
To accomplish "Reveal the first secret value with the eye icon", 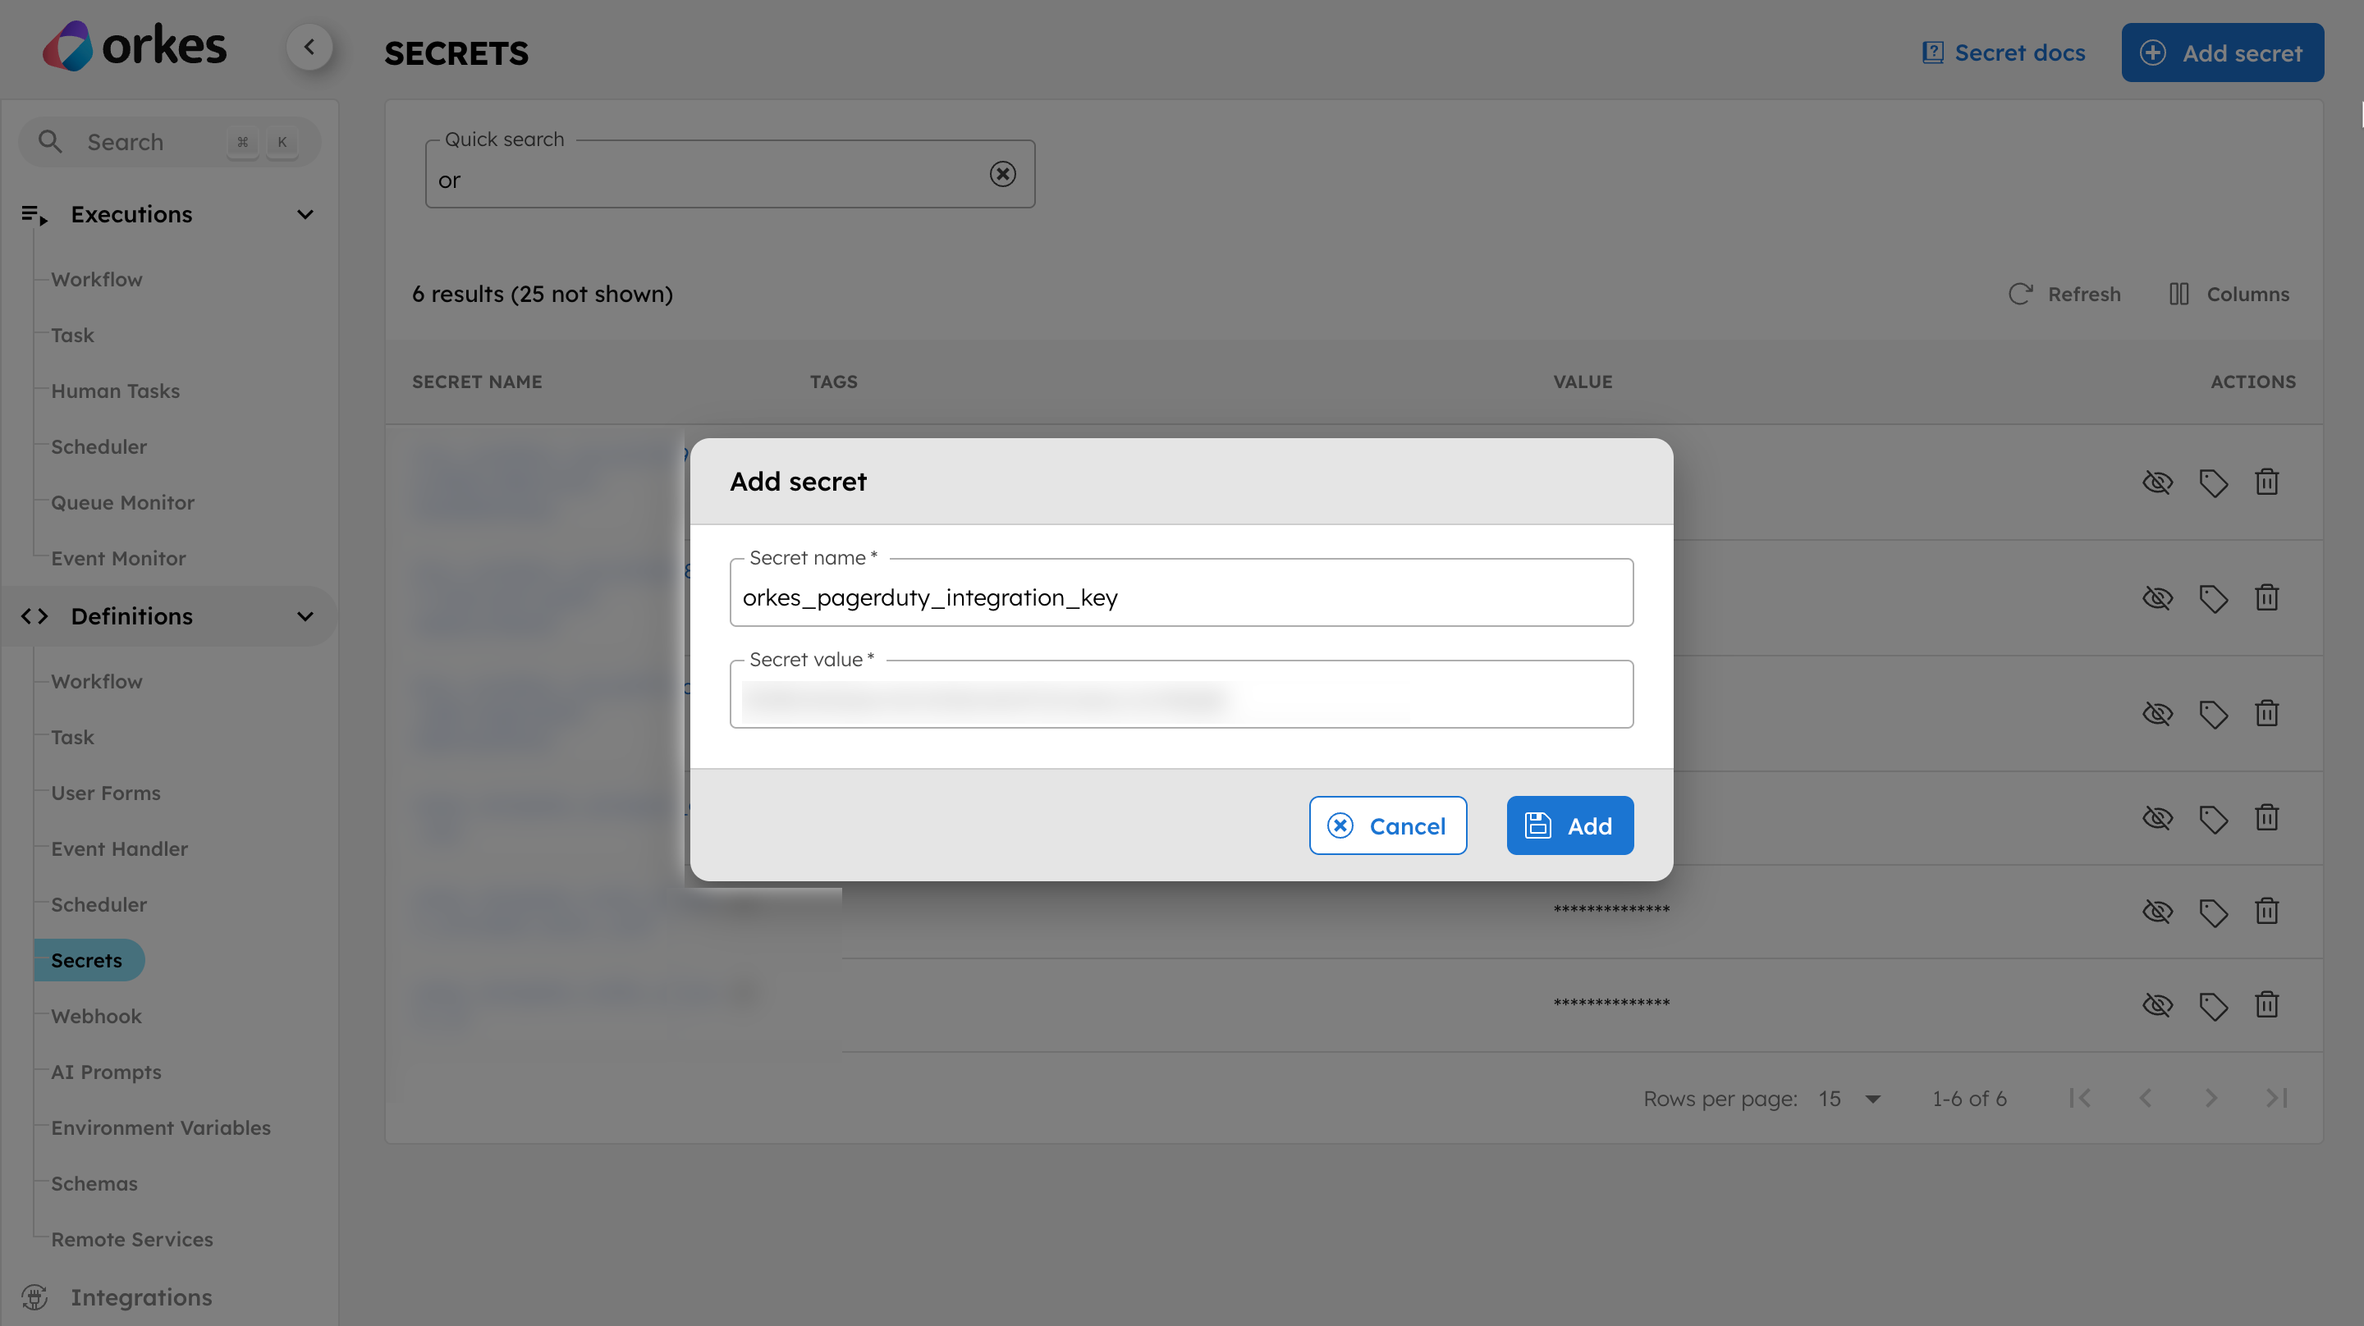I will [x=2159, y=482].
